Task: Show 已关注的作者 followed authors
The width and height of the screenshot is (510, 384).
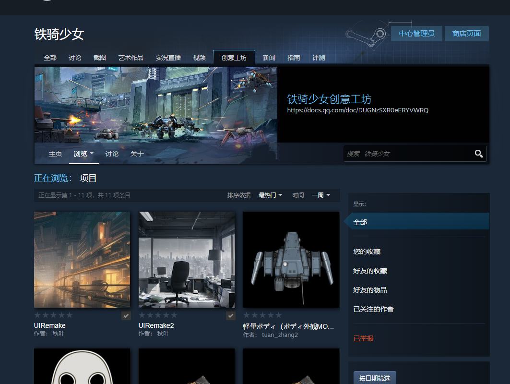Action: 373,309
